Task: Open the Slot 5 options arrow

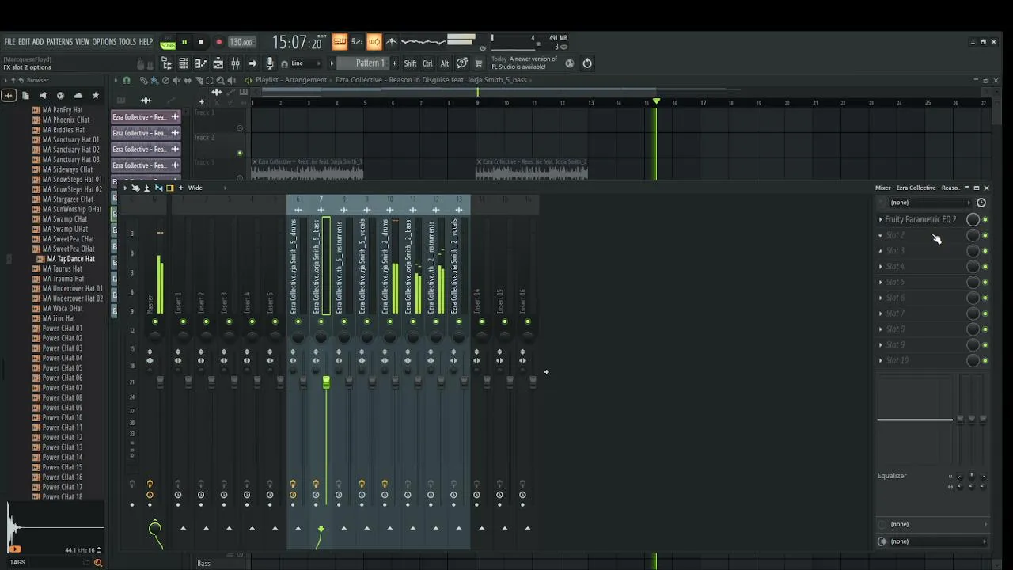Action: (881, 282)
